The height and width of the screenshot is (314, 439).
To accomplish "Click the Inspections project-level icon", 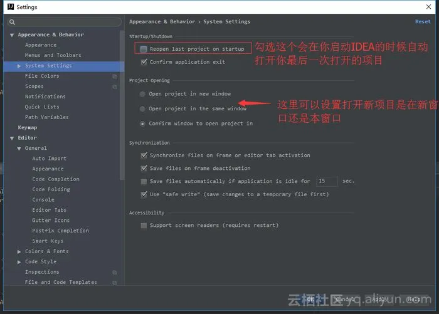I will pyautogui.click(x=115, y=272).
